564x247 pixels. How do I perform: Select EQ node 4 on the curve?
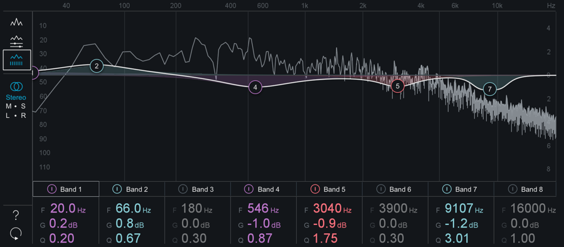pos(255,87)
